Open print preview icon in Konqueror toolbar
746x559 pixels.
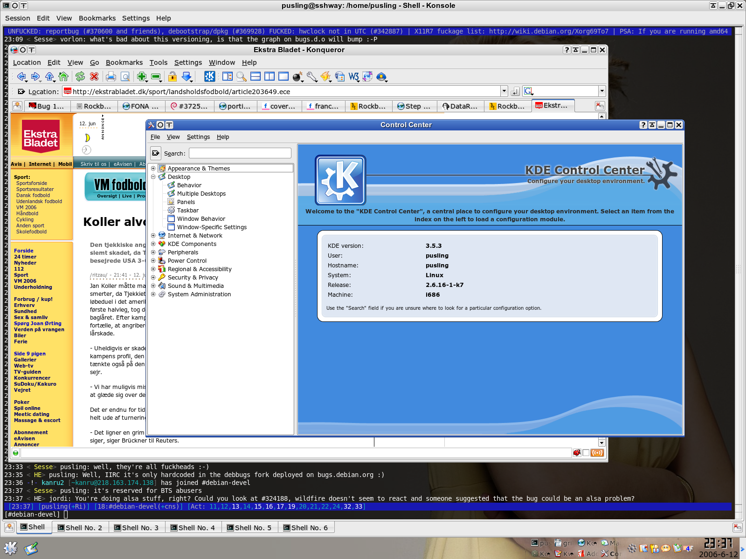125,76
